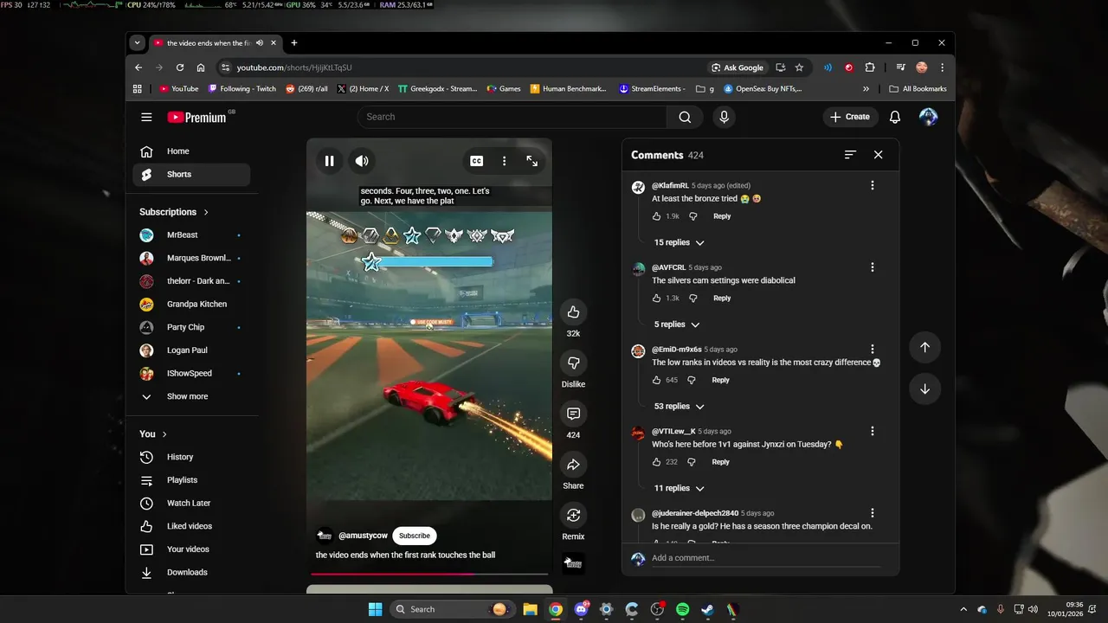Viewport: 1108px width, 623px height.
Task: Open YouTube notifications bell
Action: tap(895, 117)
